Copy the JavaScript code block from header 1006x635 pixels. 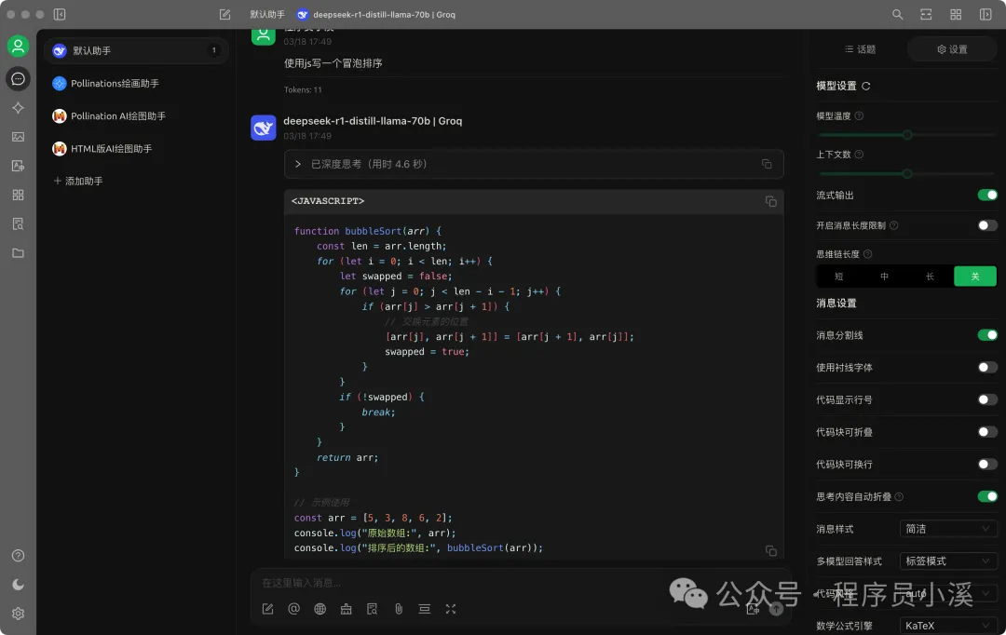(x=771, y=201)
